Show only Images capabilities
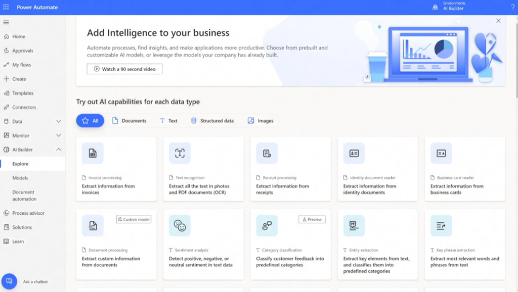Image resolution: width=518 pixels, height=292 pixels. (261, 121)
